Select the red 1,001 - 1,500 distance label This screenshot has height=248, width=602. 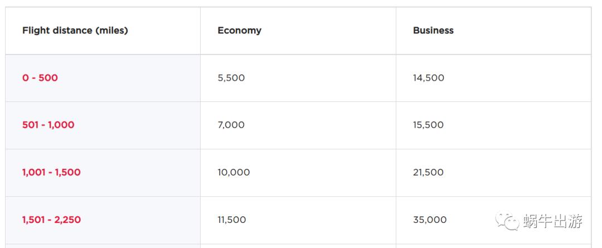point(51,172)
